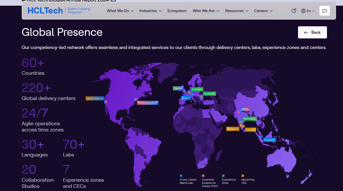
Task: Click the 30+ Languages statistic
Action: tap(35, 148)
